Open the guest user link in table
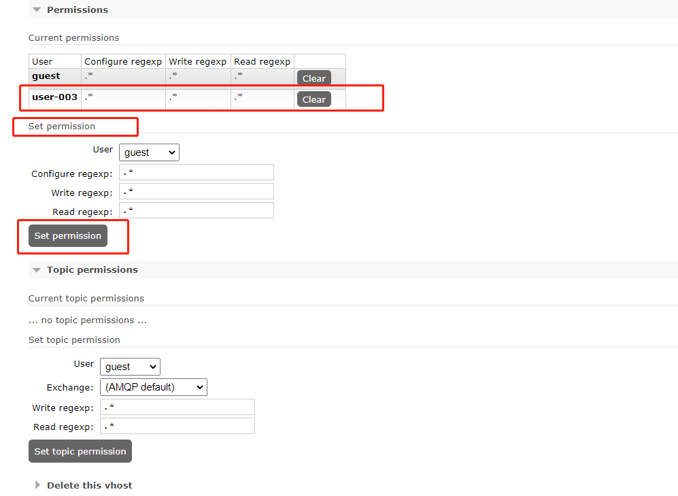Image resolution: width=678 pixels, height=496 pixels. tap(46, 76)
